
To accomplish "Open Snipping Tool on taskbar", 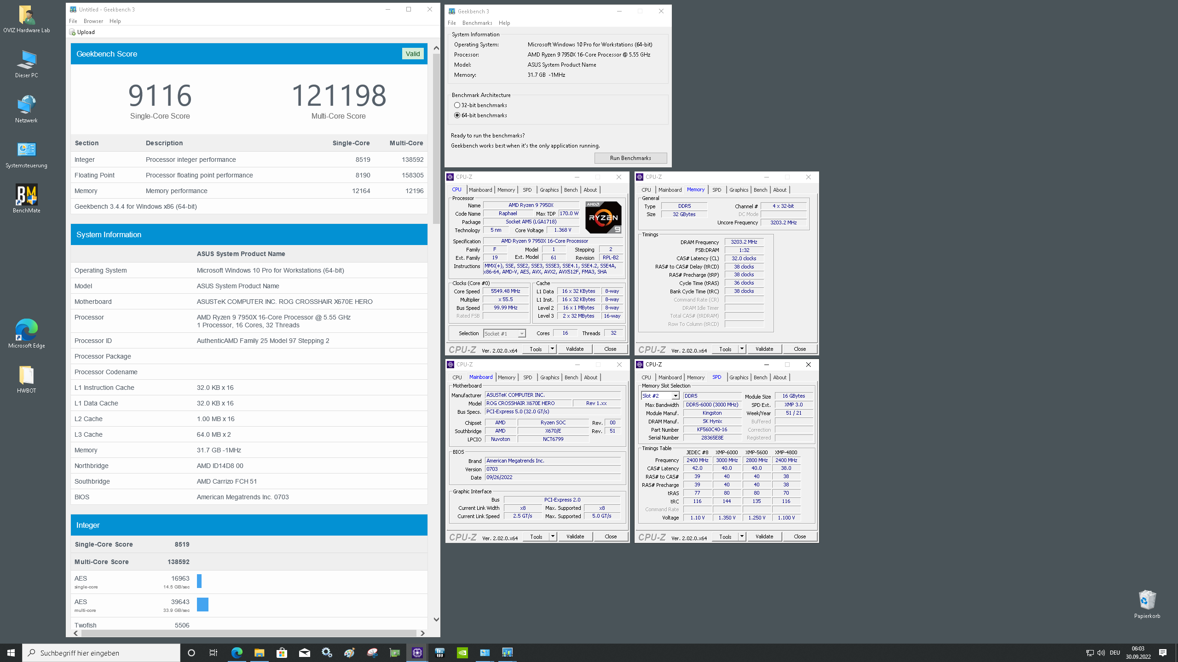I will pos(372,653).
